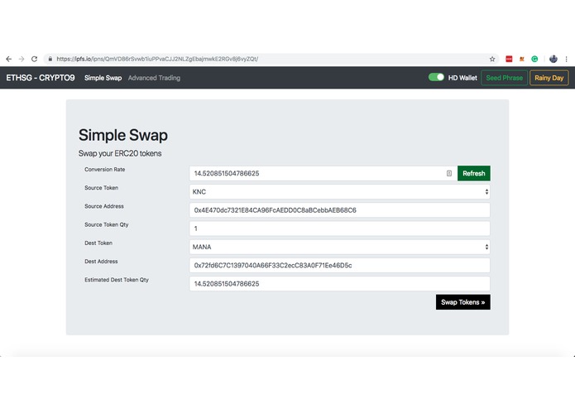Click the Source Token label
The image size is (575, 409).
point(101,188)
